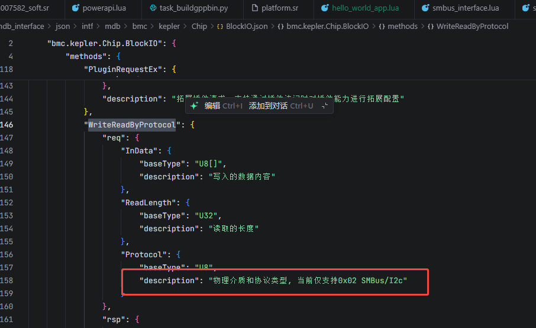Screen dimensions: 536x328
Task: Click the braces icon beside BlockIO.json breadcrumb
Action: point(220,27)
